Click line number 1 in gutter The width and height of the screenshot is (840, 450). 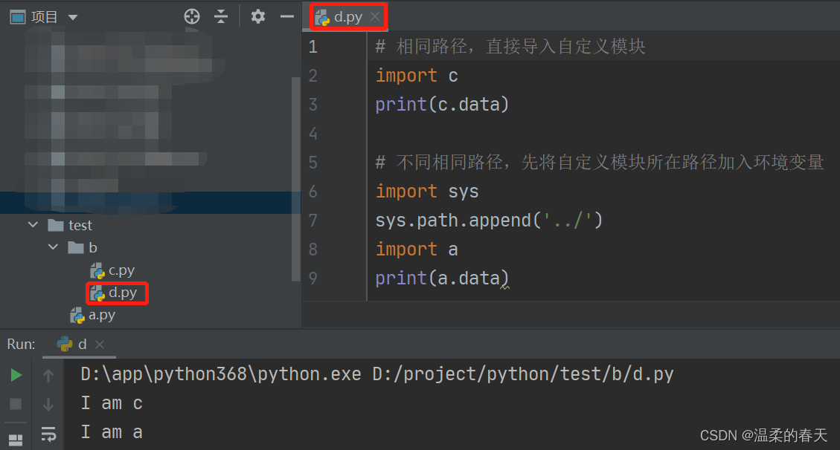(x=313, y=47)
